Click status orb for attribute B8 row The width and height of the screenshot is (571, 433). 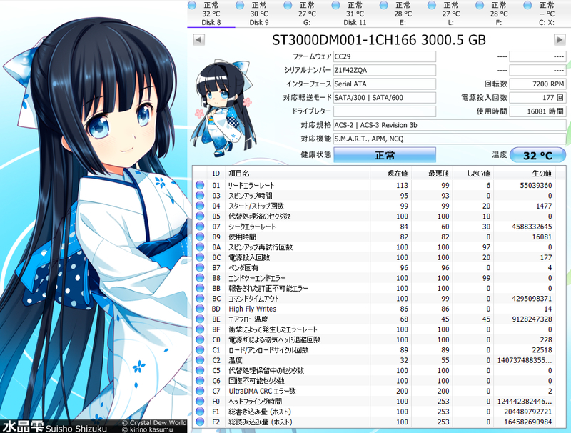click(200, 278)
